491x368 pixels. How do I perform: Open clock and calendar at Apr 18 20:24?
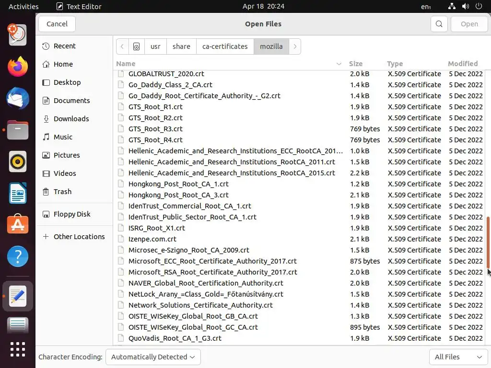(263, 6)
